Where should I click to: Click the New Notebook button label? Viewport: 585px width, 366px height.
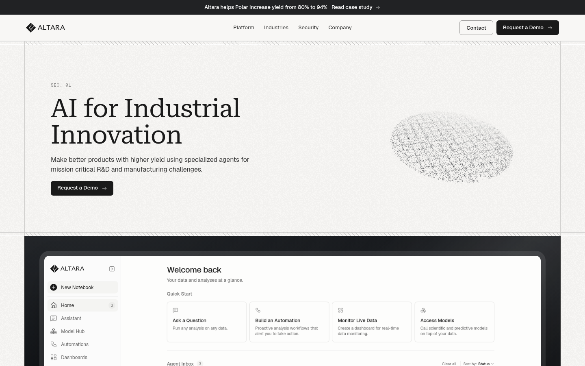[x=77, y=288]
